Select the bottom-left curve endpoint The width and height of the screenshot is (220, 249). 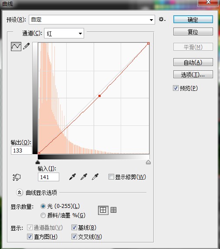[39, 153]
